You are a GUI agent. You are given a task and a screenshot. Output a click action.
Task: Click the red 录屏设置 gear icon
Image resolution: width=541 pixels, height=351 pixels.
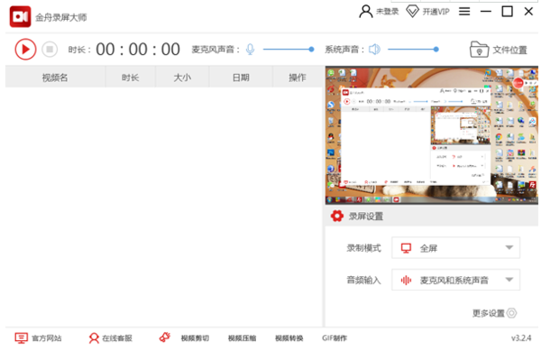(337, 216)
